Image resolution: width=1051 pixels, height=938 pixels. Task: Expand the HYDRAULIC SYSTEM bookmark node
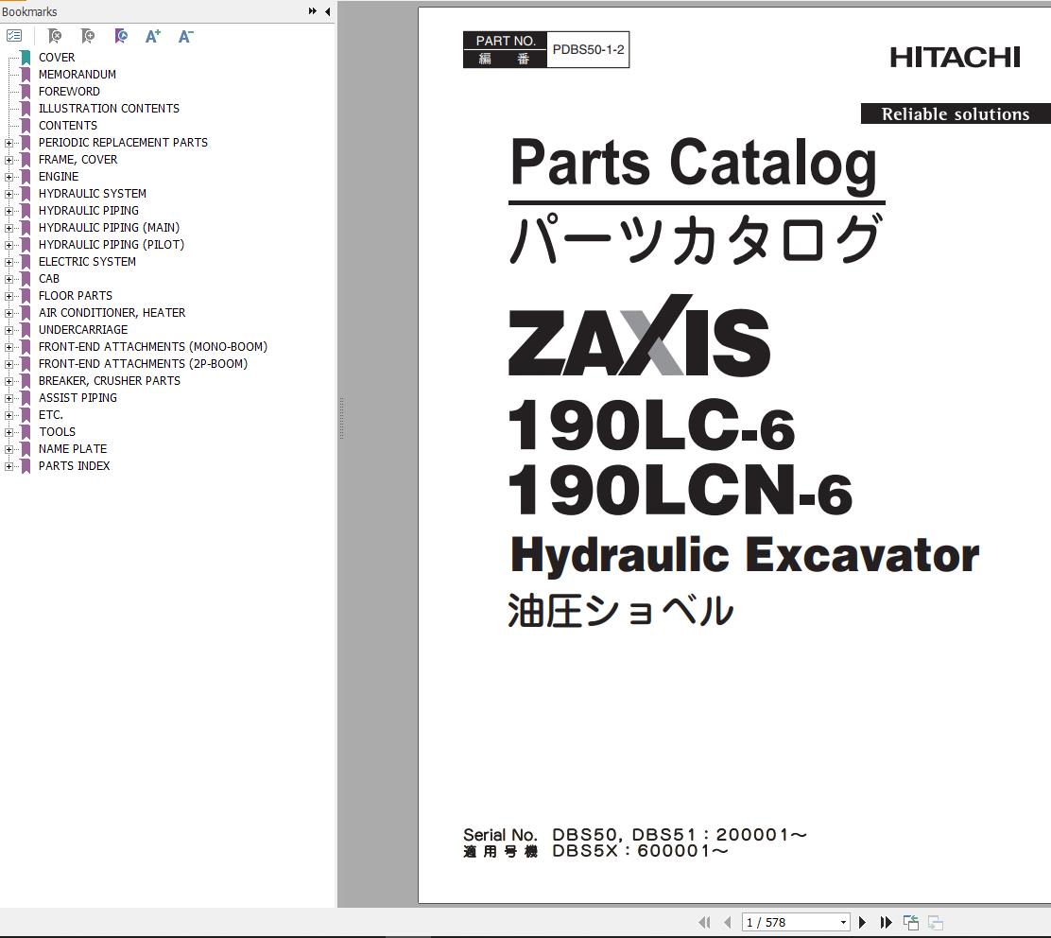[9, 194]
